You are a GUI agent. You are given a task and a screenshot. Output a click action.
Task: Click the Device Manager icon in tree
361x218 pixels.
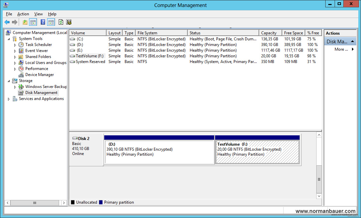21,75
